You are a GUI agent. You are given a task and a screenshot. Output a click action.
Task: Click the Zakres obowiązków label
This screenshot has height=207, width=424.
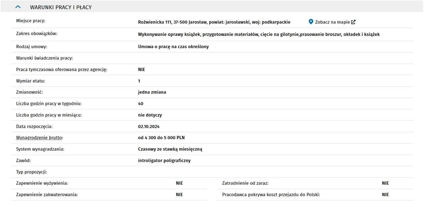pos(37,34)
